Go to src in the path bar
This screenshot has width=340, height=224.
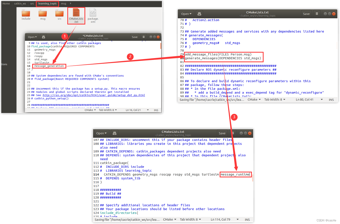pyautogui.click(x=32, y=4)
